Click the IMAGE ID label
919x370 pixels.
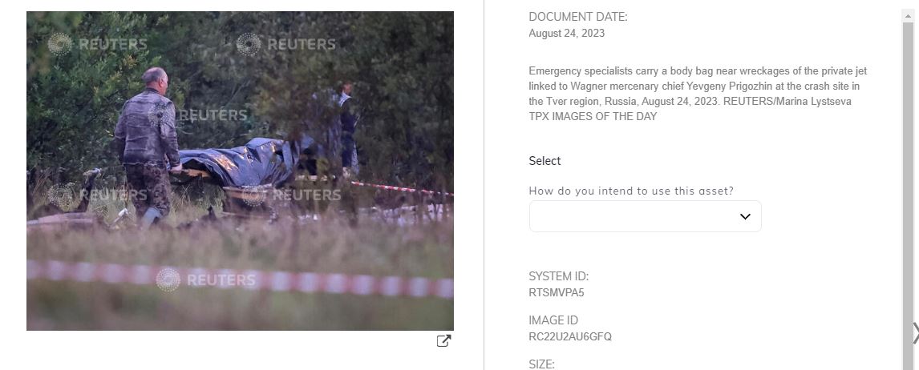pos(553,320)
